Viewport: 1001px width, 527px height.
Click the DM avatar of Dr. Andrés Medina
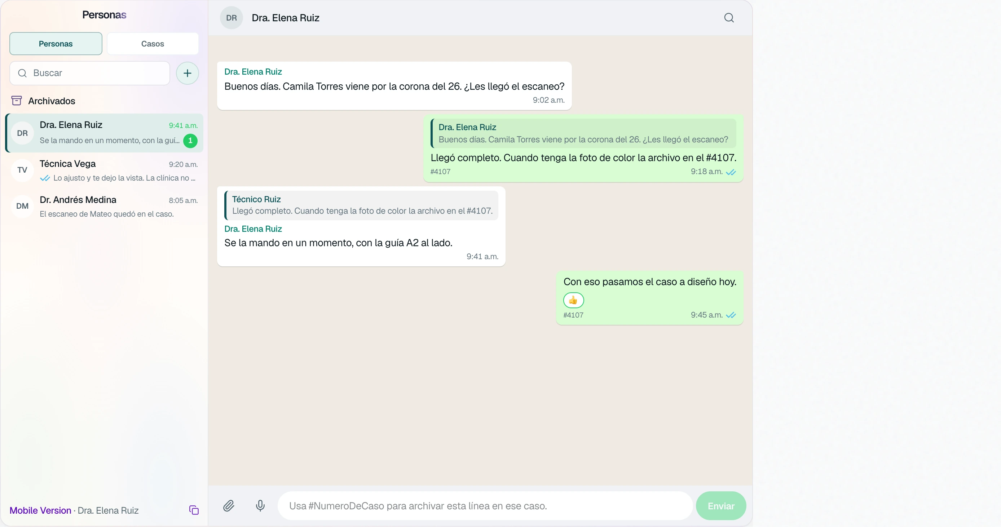[22, 206]
